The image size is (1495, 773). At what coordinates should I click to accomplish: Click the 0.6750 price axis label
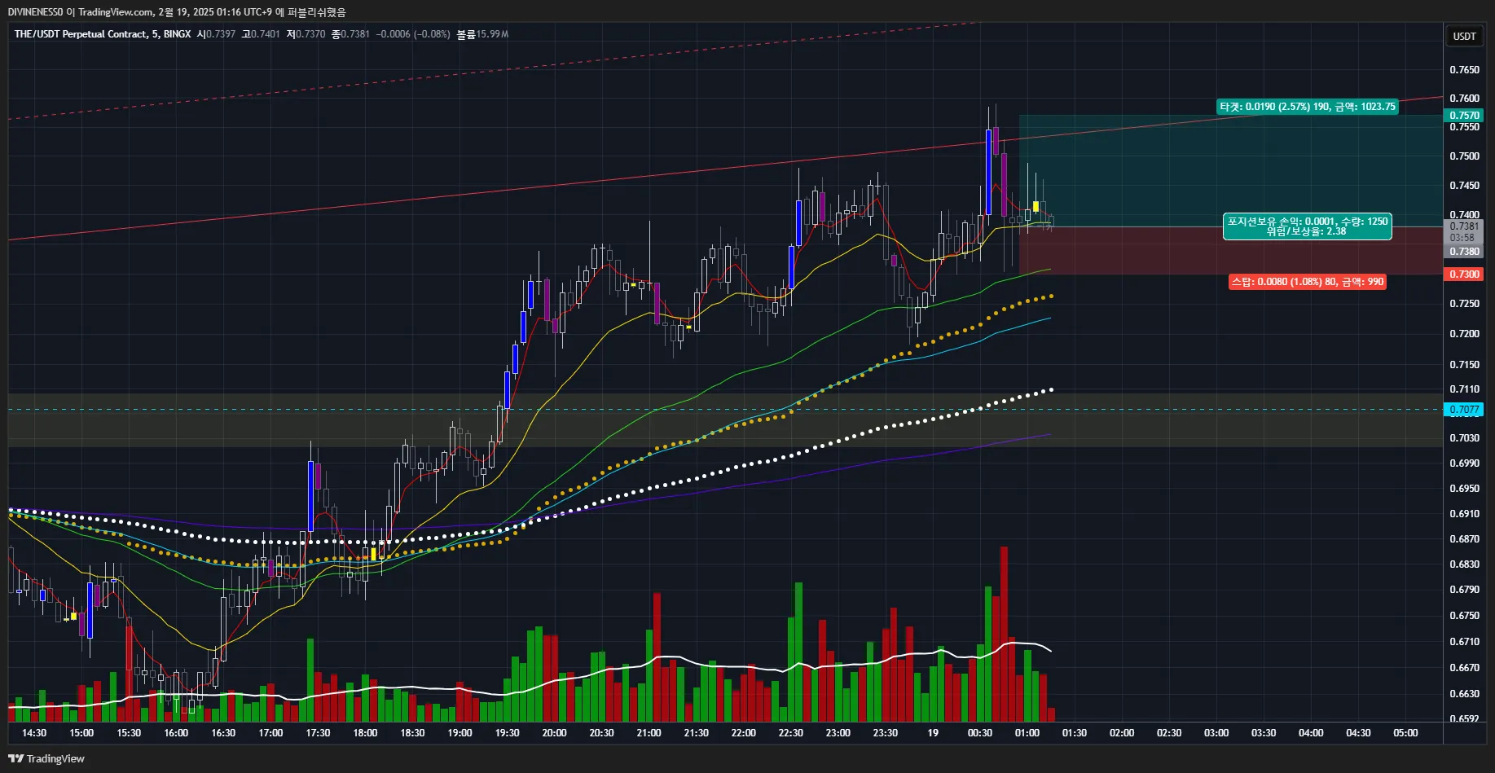point(1464,616)
